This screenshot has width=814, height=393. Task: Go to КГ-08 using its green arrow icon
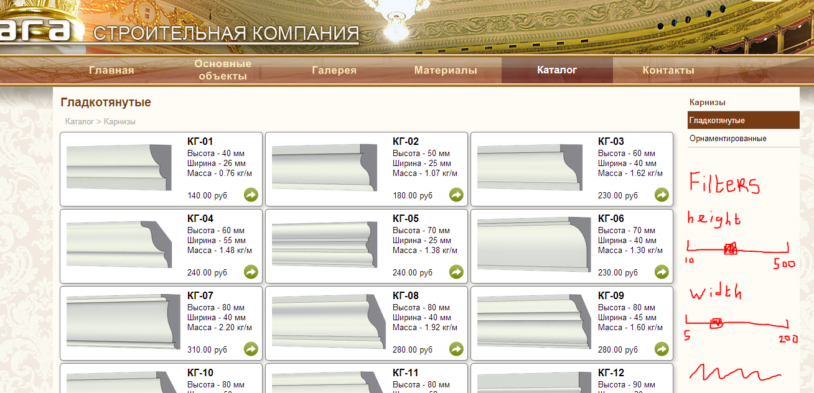(456, 349)
